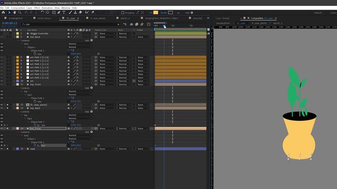
Task: Open track matte dropdown for top_Back layer
Action: click(x=143, y=108)
